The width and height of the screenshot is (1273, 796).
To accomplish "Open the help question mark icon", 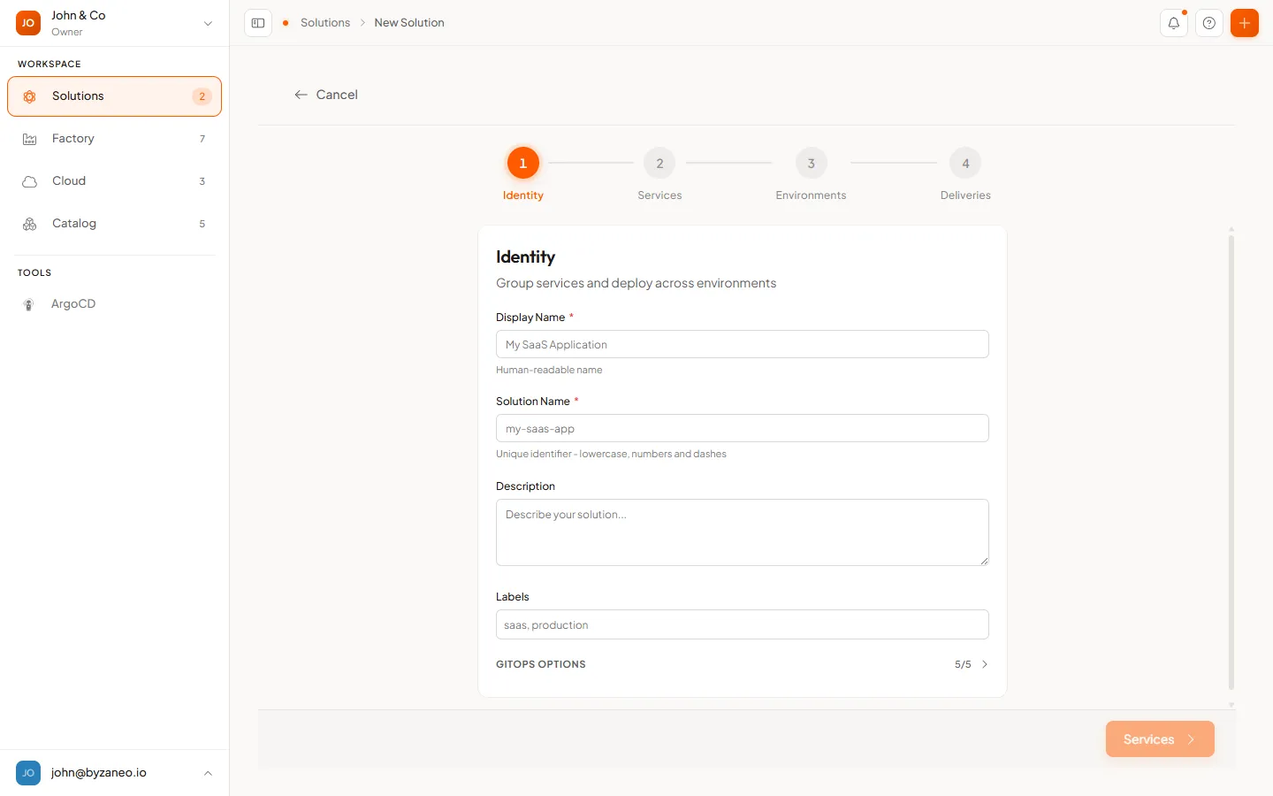I will point(1208,23).
